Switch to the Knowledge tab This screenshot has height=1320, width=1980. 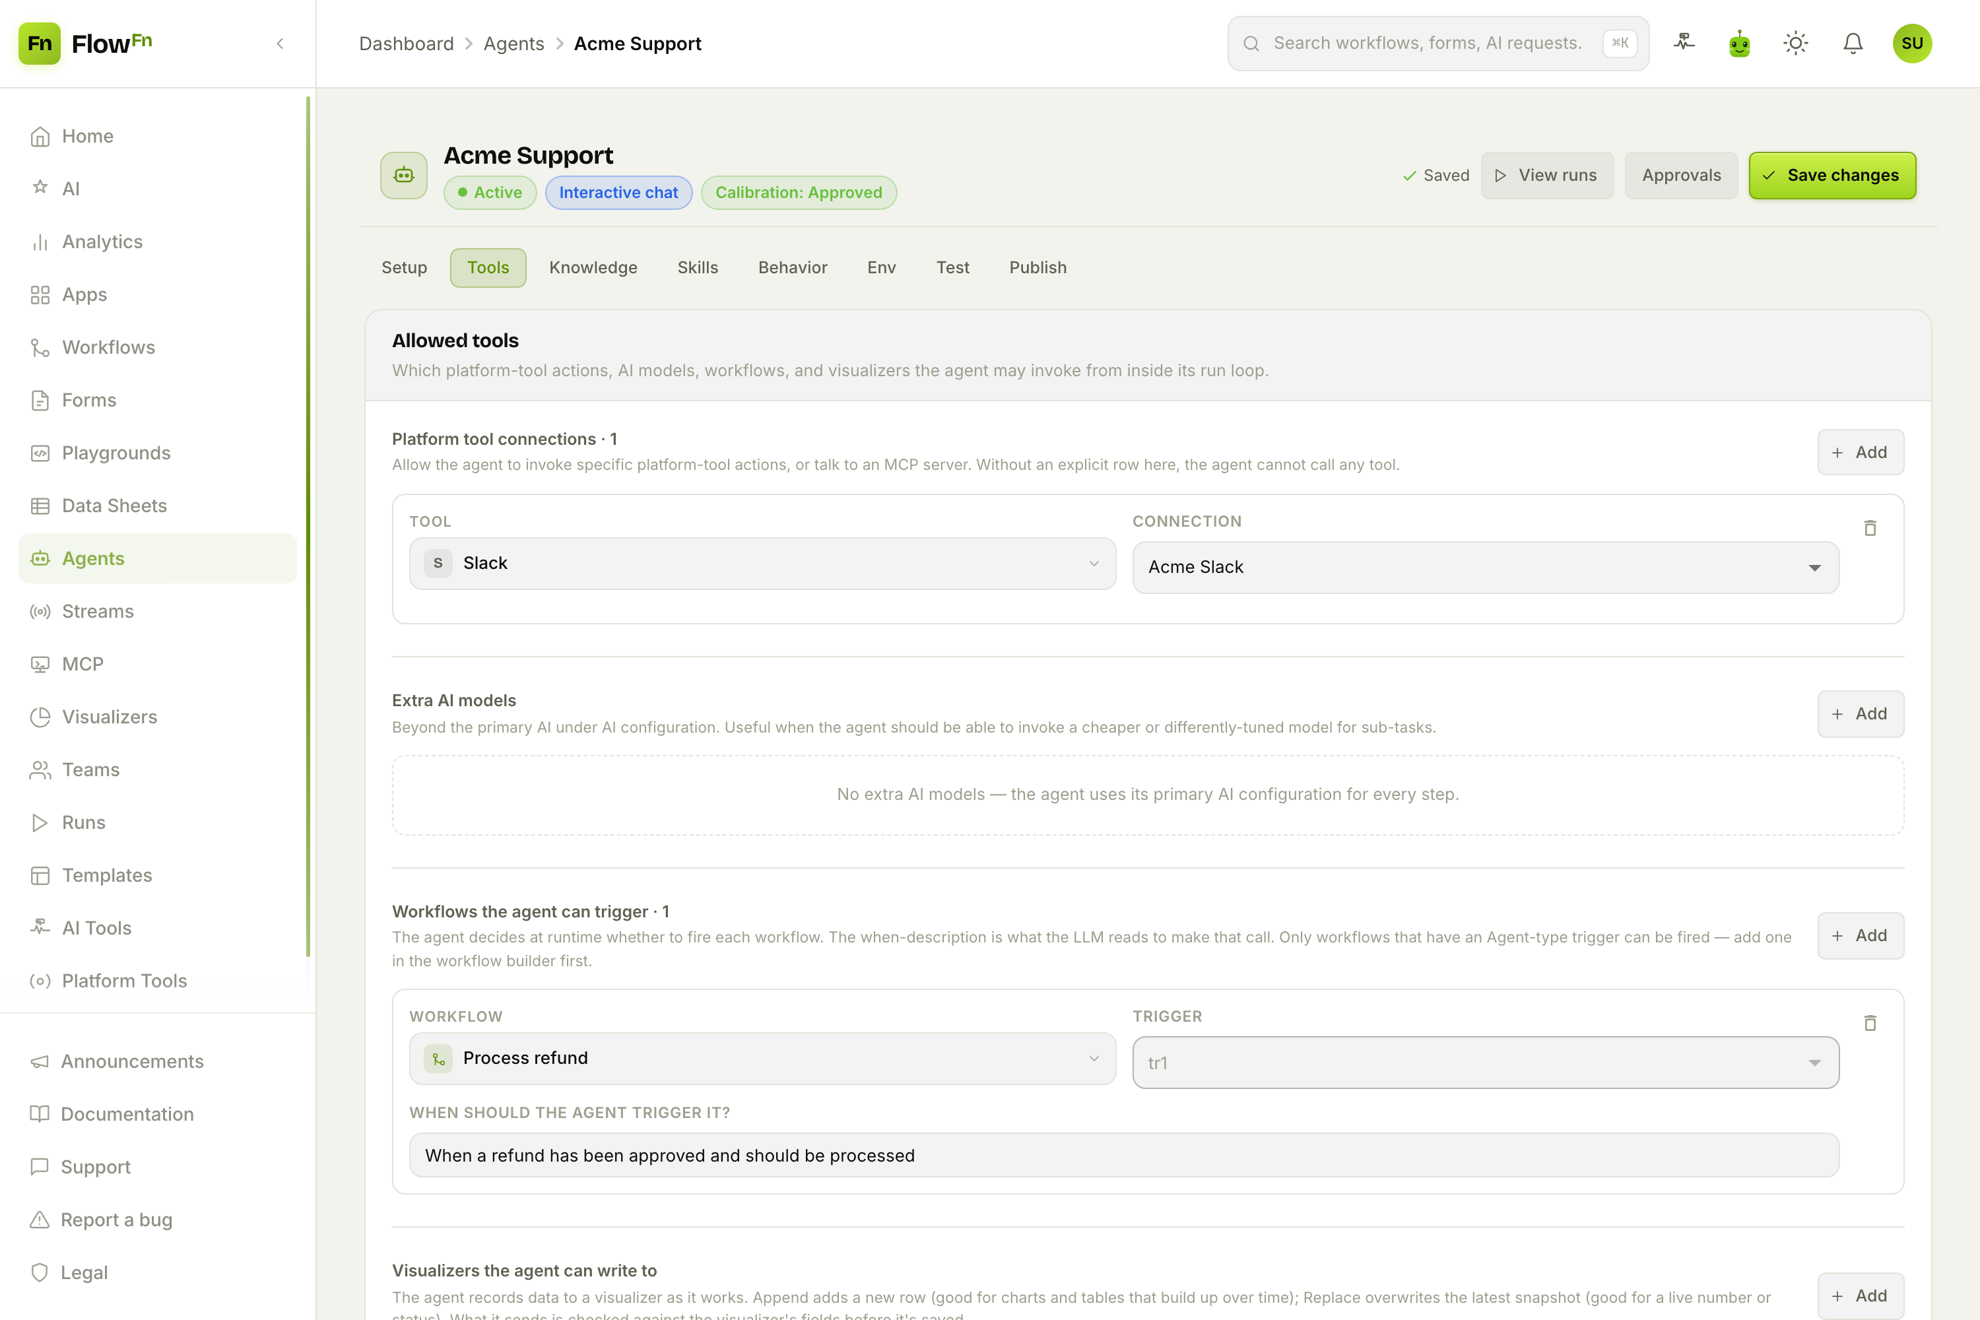click(x=593, y=268)
